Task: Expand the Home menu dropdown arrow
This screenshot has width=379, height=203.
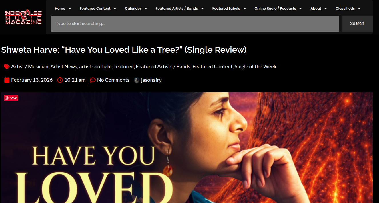Action: [70, 9]
